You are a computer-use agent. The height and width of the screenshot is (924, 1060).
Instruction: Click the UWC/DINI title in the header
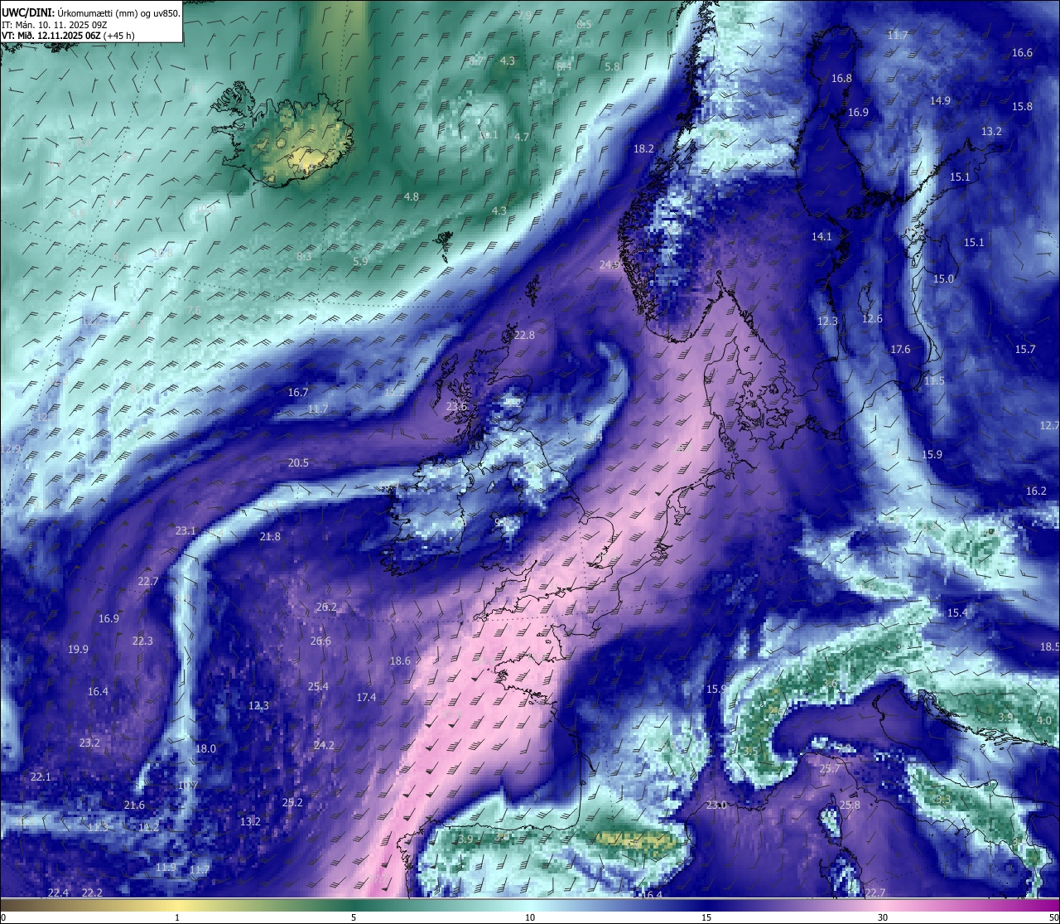[x=27, y=13]
